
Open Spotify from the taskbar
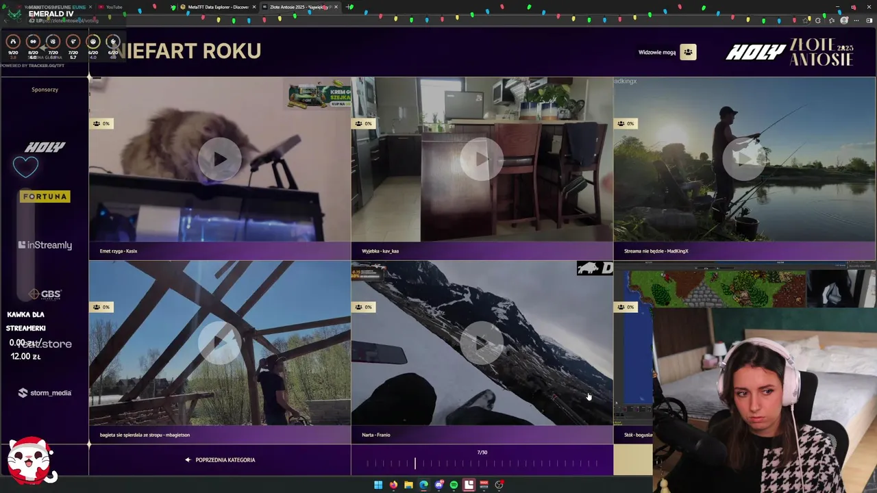click(454, 485)
